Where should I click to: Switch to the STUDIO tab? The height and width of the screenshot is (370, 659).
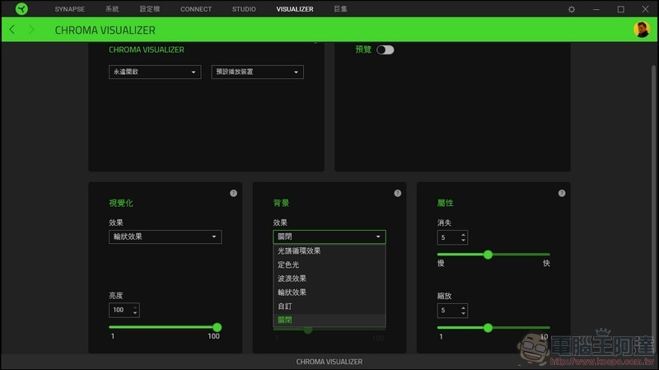[x=244, y=9]
